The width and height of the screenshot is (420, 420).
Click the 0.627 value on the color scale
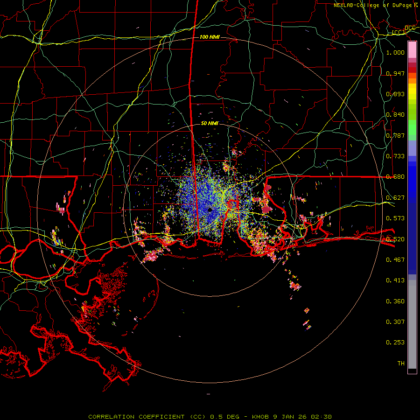pos(395,198)
